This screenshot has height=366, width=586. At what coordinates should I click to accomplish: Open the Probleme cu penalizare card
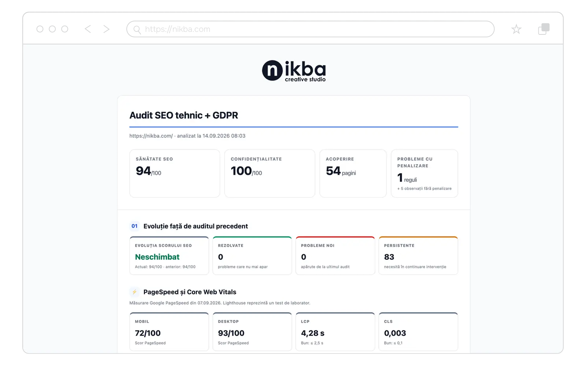tap(424, 173)
